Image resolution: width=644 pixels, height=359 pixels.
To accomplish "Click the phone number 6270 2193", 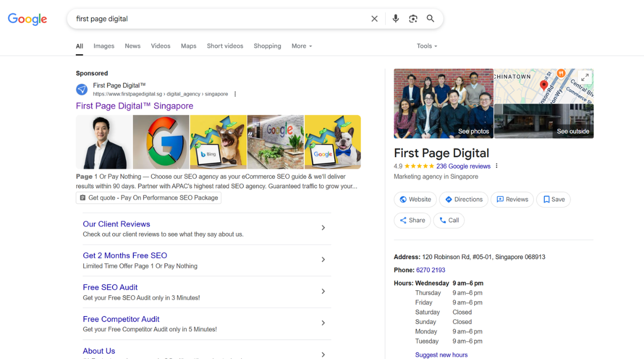I will 430,270.
